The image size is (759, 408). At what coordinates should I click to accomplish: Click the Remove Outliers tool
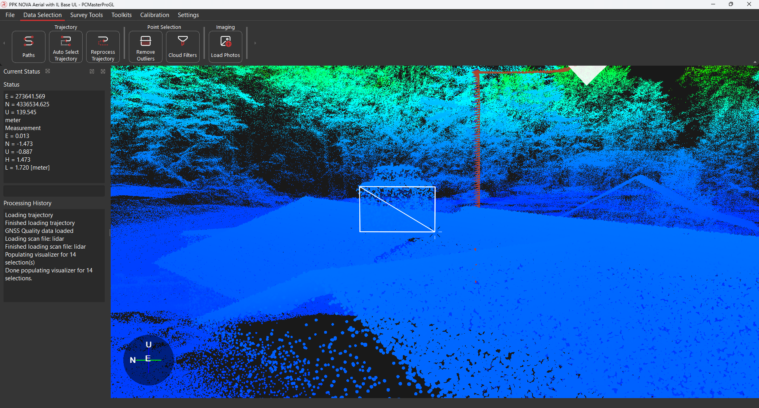pos(145,47)
